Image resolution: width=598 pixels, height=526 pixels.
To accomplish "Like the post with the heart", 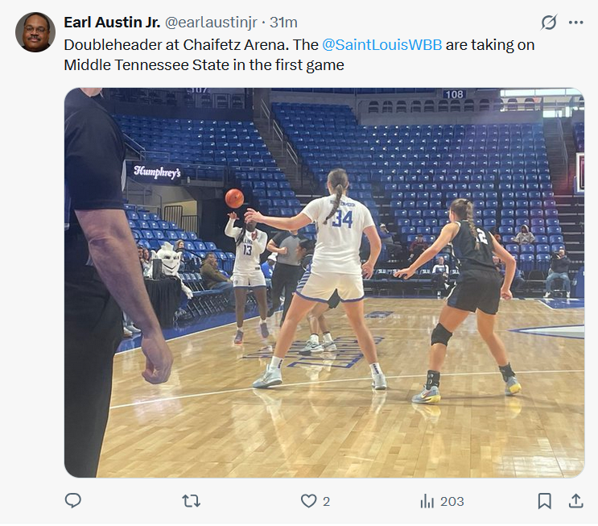I will coord(308,501).
